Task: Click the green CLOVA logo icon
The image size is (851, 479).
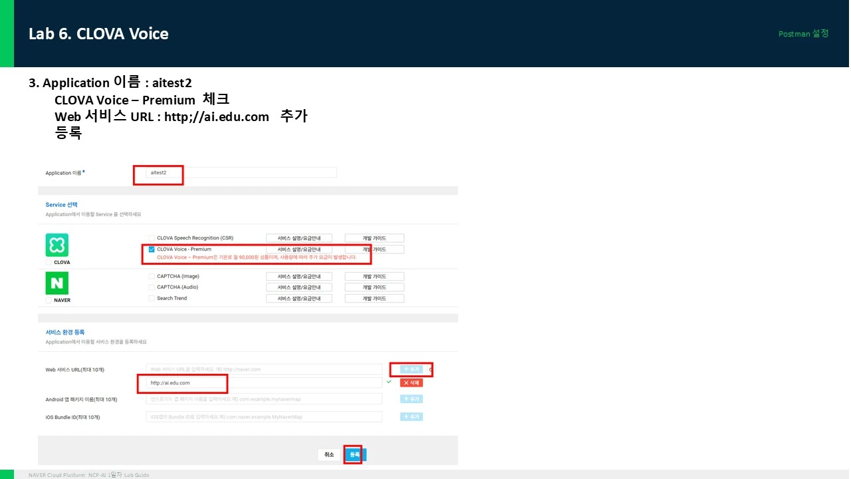Action: pos(57,245)
